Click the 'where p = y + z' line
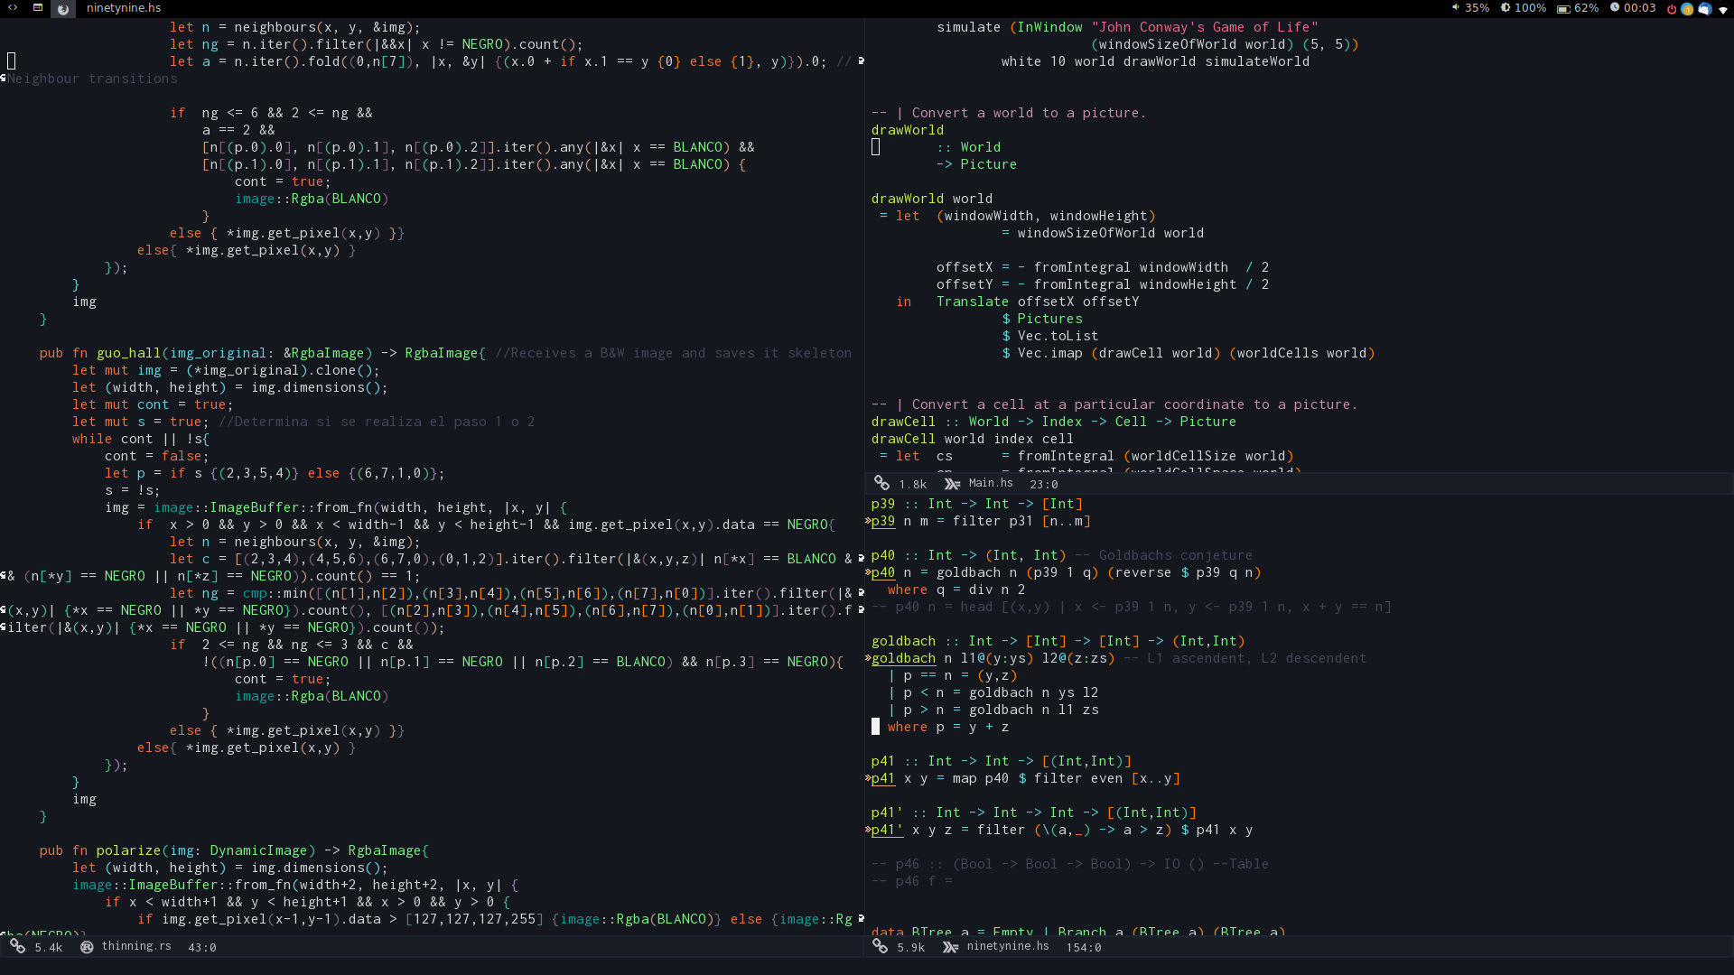1734x975 pixels. pyautogui.click(x=948, y=727)
